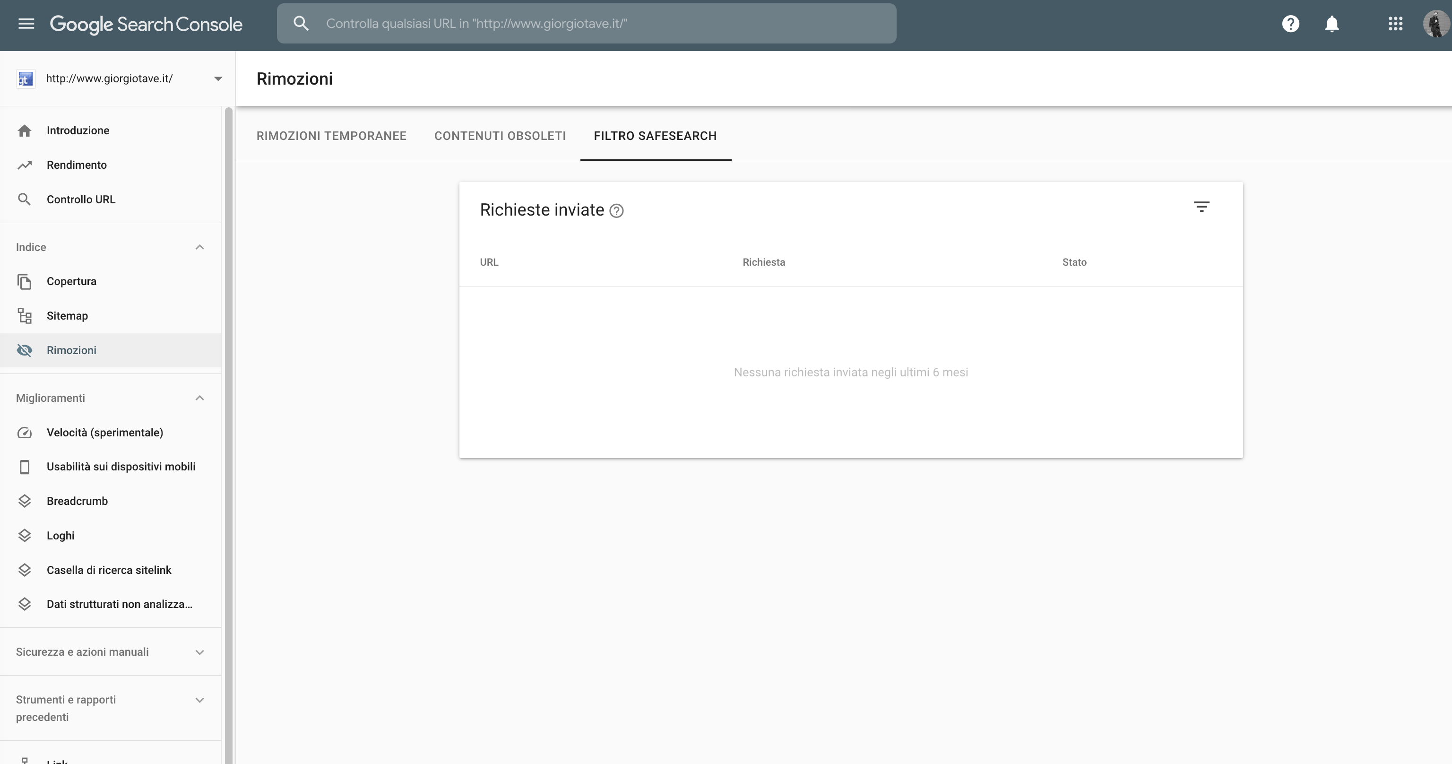The height and width of the screenshot is (764, 1452).
Task: Click the Richieste inviate heading
Action: (x=542, y=210)
